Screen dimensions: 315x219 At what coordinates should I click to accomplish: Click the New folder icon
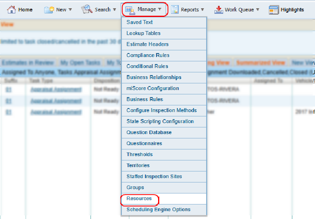point(49,9)
